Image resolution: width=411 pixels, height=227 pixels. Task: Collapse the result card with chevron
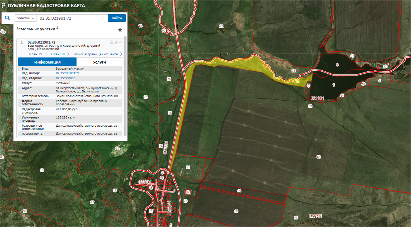point(121,42)
